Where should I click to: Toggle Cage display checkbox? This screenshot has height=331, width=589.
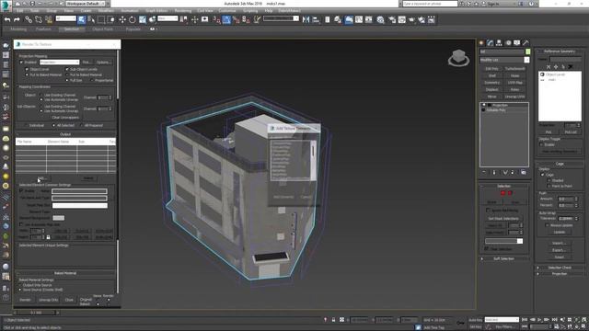542,175
